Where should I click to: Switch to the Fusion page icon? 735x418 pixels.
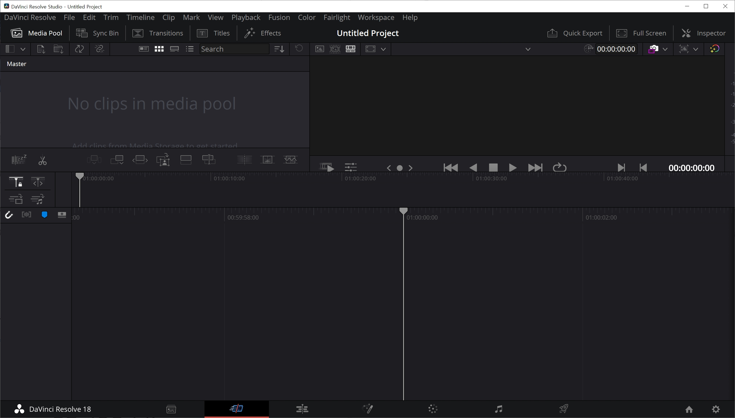[368, 408]
